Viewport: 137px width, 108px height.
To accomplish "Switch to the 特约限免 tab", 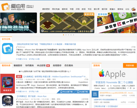I will tap(30, 66).
